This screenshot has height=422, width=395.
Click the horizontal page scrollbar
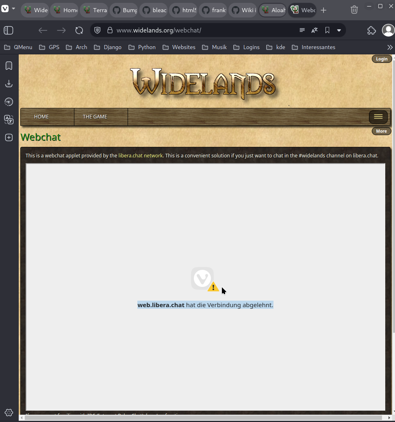click(204, 418)
